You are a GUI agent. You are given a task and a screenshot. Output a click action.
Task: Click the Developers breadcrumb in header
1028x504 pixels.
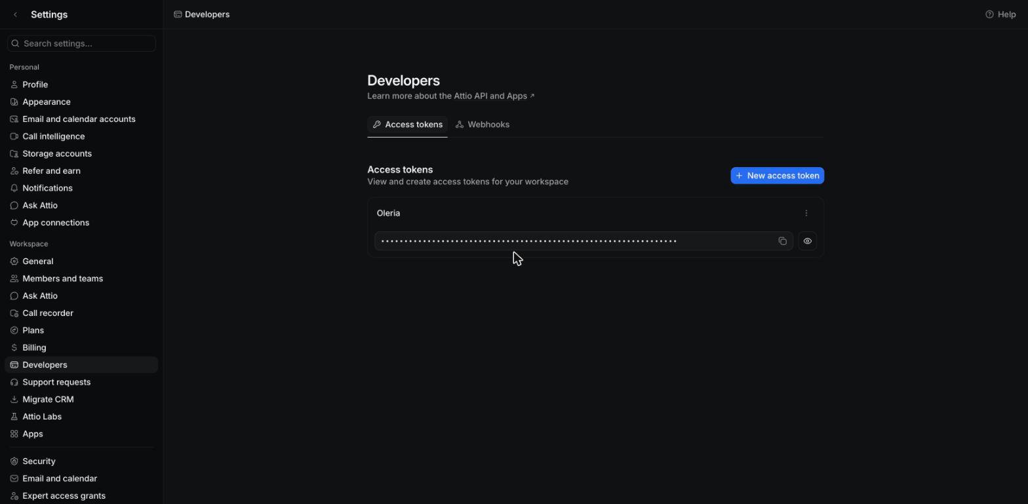(x=202, y=14)
